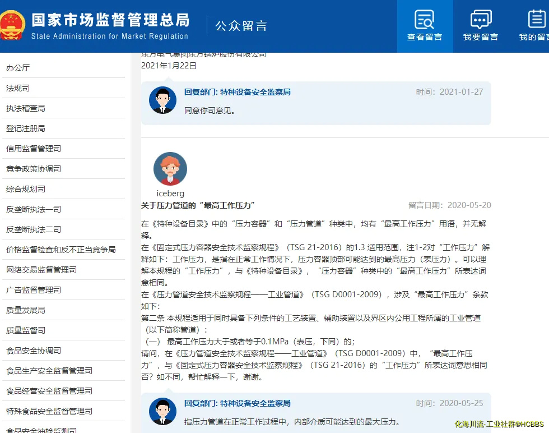Click the 公众留言 header title
The width and height of the screenshot is (549, 433).
coord(241,26)
